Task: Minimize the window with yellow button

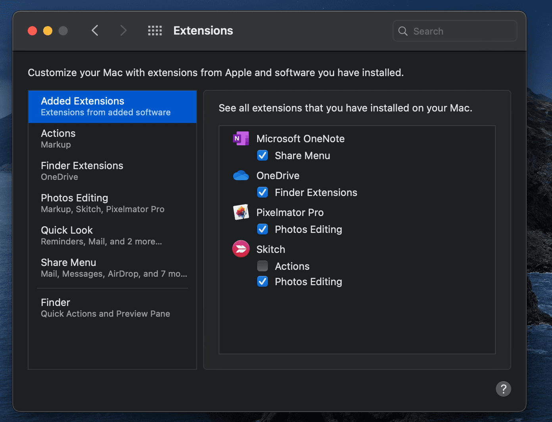Action: [x=48, y=31]
